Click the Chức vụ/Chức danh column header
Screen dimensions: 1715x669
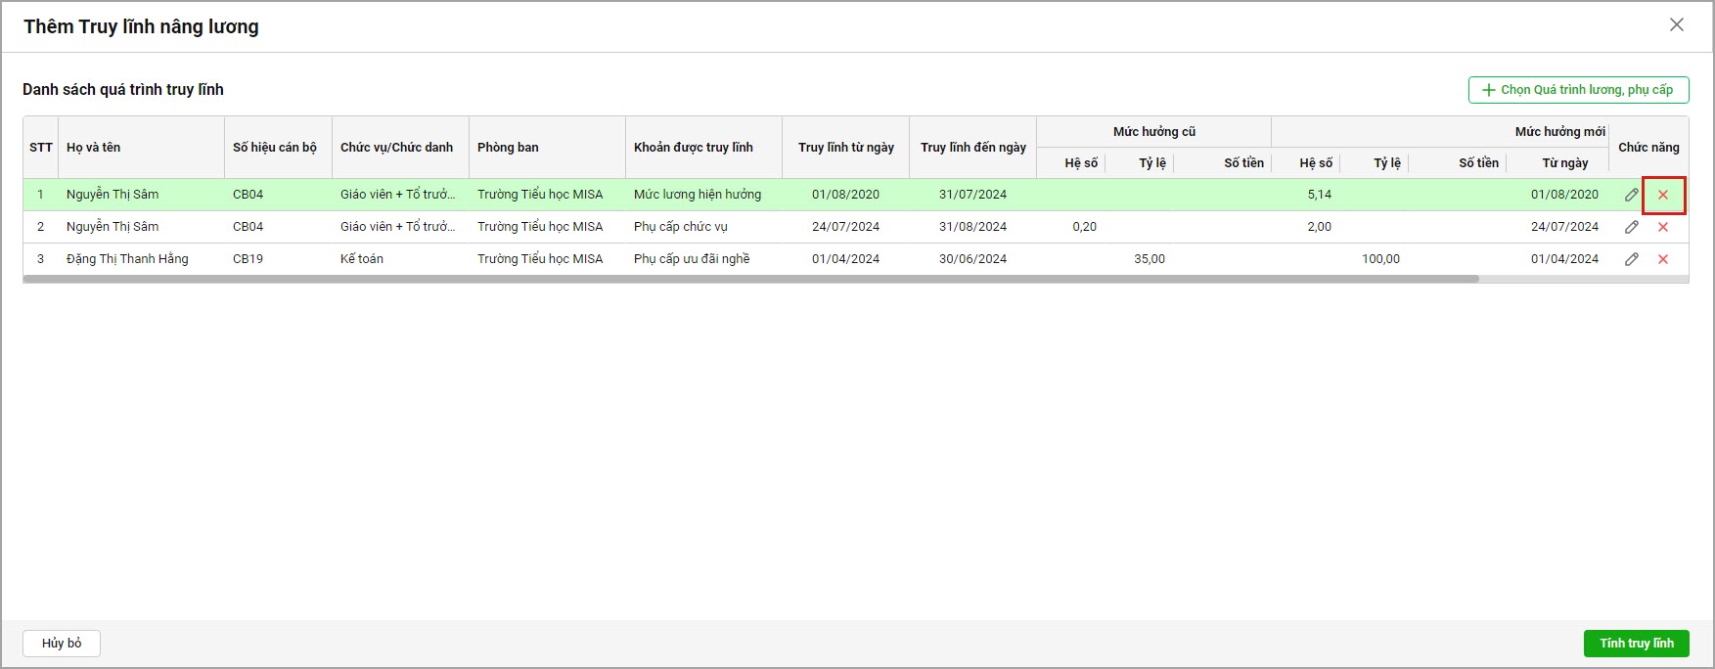tap(396, 148)
